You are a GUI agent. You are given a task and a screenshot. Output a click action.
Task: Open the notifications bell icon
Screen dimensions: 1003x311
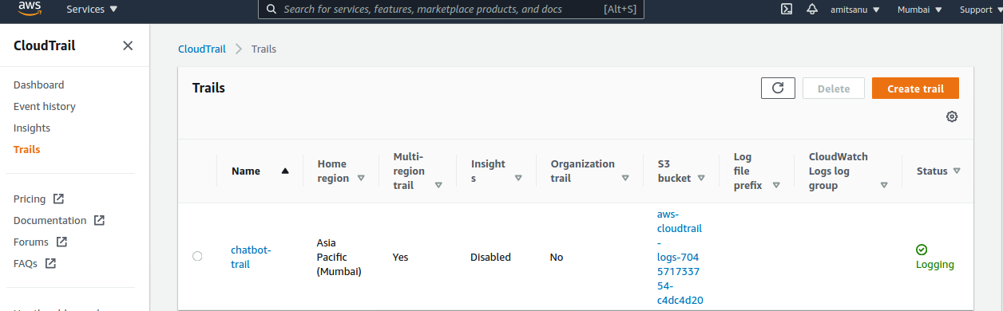click(x=812, y=10)
